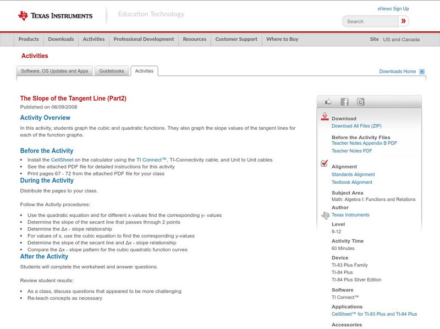Click the Re-teach concepts as necessary bullet
This screenshot has height=329, width=440.
tap(65, 298)
